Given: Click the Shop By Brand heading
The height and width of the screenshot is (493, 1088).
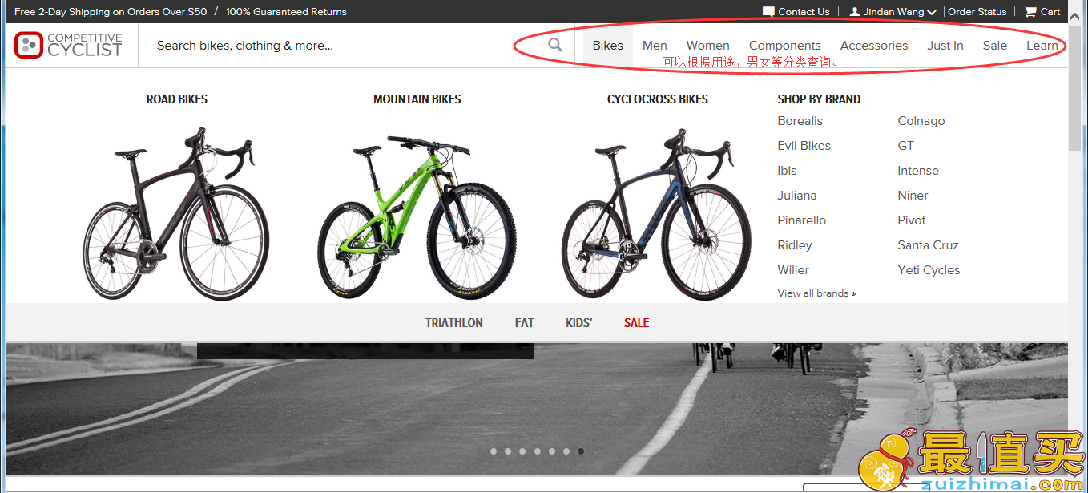Looking at the screenshot, I should [x=819, y=99].
